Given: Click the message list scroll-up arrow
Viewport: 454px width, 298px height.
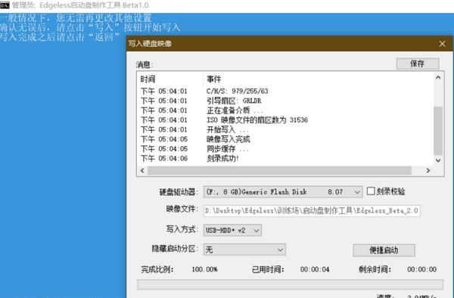Looking at the screenshot, I should (x=438, y=78).
